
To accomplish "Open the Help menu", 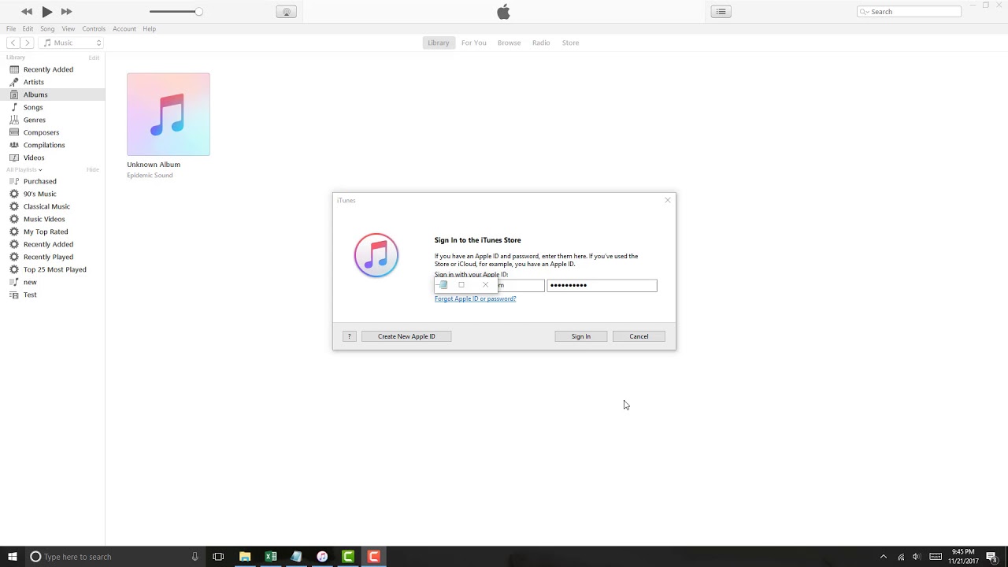I will 149,29.
